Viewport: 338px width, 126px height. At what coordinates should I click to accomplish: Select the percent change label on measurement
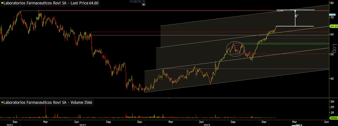[280, 11]
